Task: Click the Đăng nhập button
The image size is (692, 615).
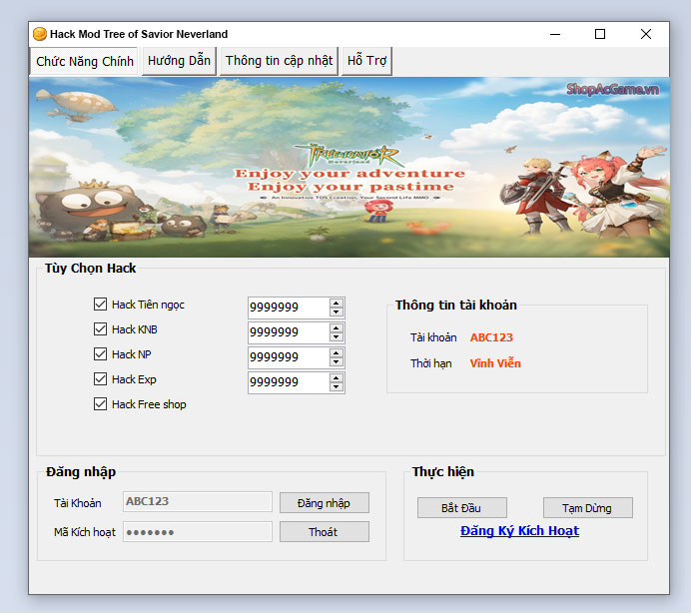Action: pos(324,503)
